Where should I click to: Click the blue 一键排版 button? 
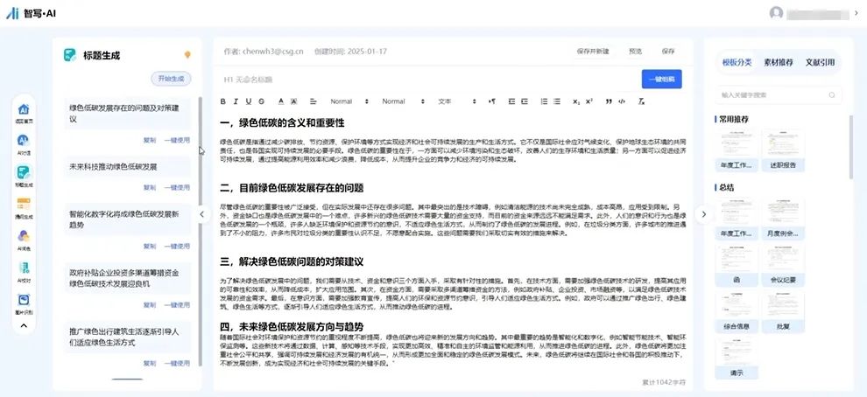(x=661, y=79)
